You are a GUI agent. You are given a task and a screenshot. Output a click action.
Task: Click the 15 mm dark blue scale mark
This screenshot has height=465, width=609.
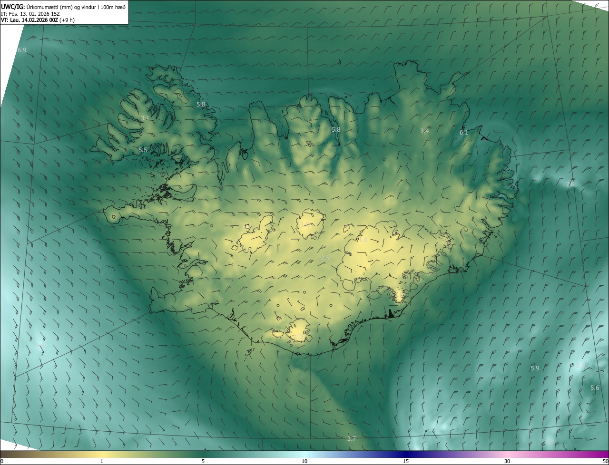pyautogui.click(x=406, y=461)
